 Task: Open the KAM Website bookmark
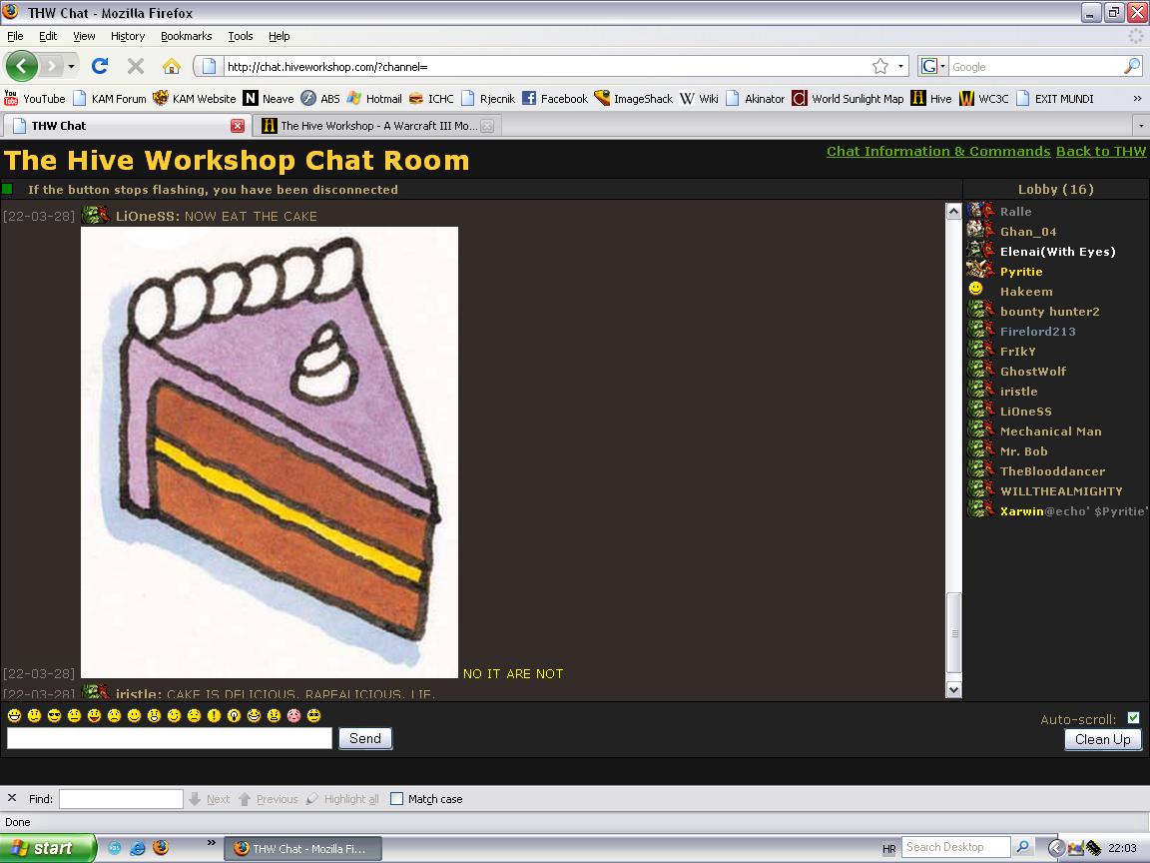pyautogui.click(x=195, y=98)
